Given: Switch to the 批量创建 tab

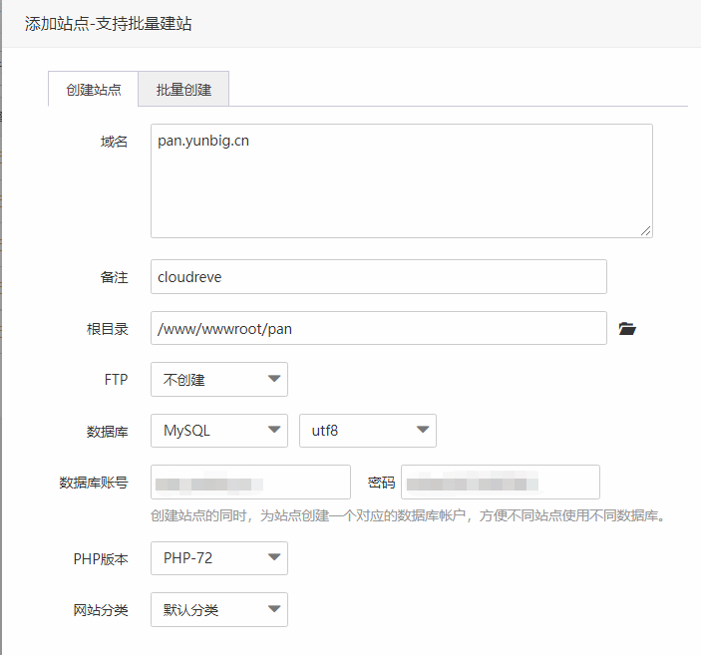Looking at the screenshot, I should (x=183, y=89).
